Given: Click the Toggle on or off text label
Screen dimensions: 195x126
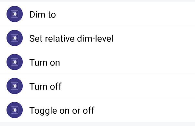Looking at the screenshot, I should pos(62,110).
